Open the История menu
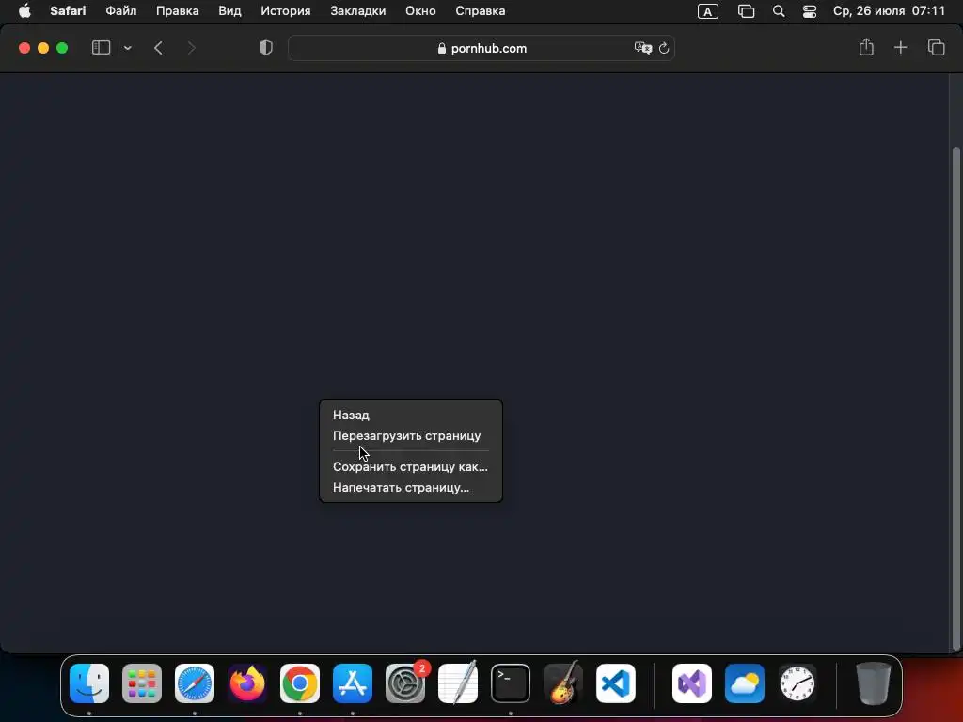The width and height of the screenshot is (963, 722). tap(286, 11)
